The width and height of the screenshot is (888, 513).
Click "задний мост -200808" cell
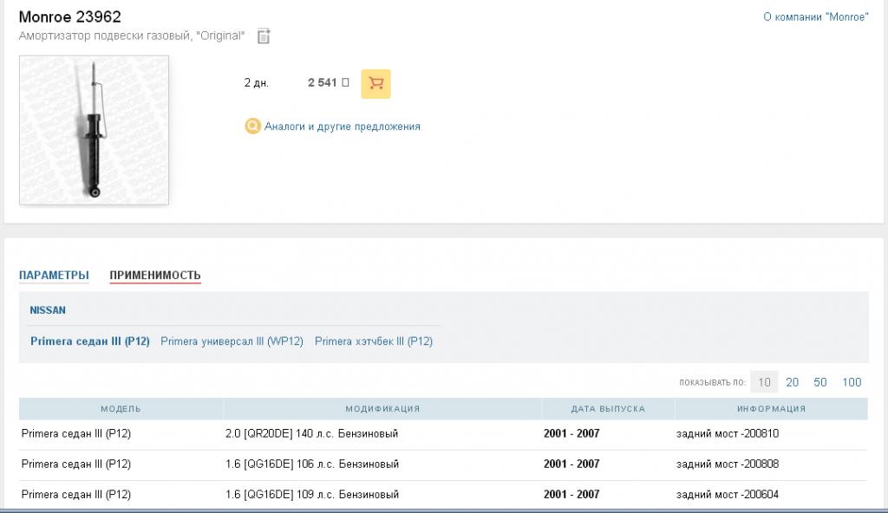(x=728, y=464)
